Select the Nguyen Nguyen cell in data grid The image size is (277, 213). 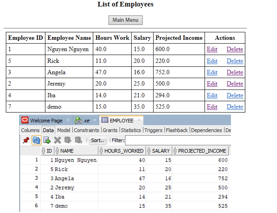(76, 160)
